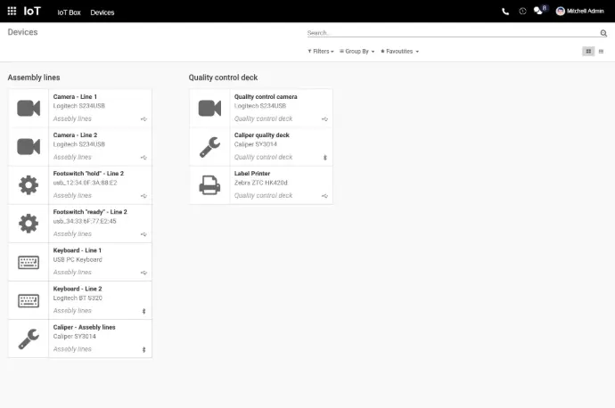Click USB icon on Quality control camera card
The image size is (615, 408).
pos(324,118)
